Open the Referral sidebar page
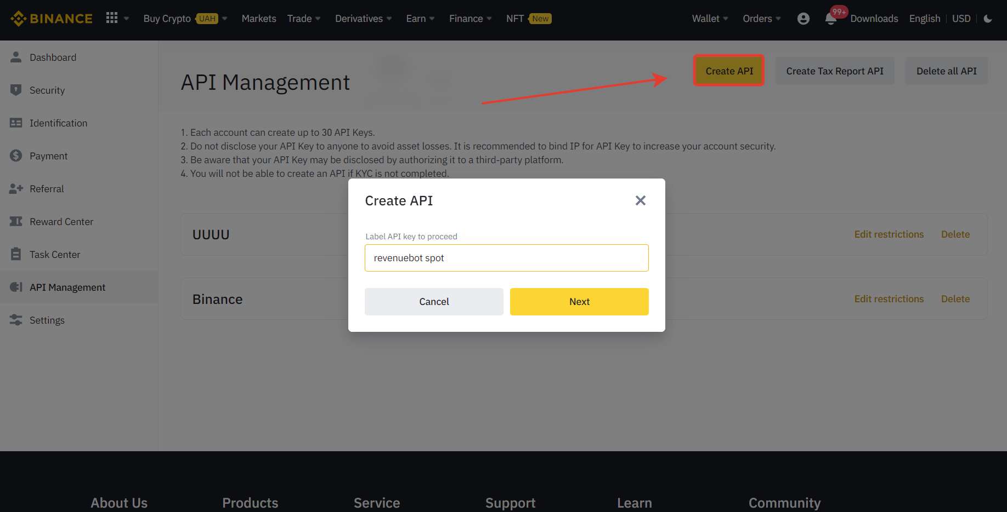Image resolution: width=1007 pixels, height=512 pixels. (79, 188)
